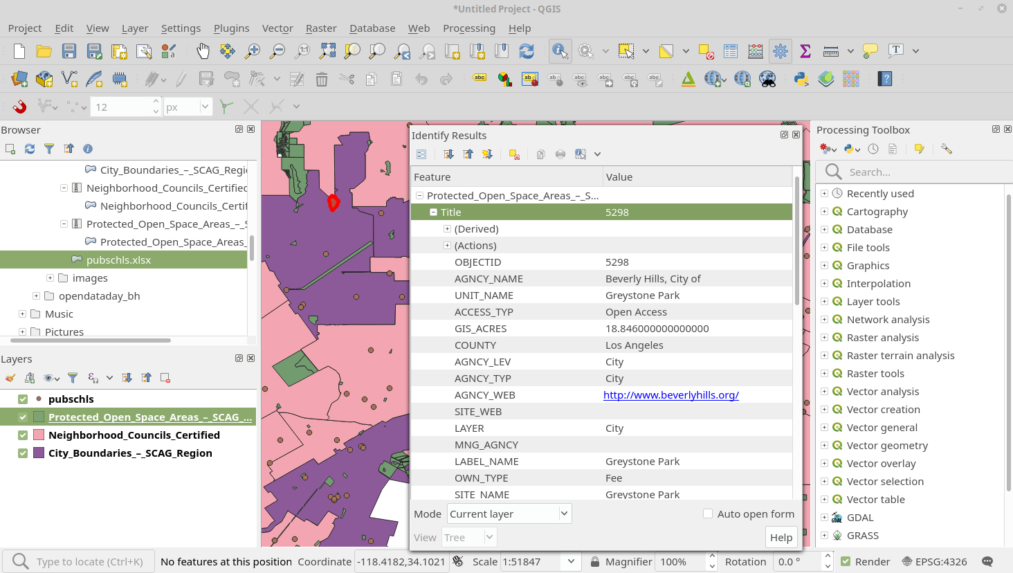Toggle snapping with the magnet icon
This screenshot has height=573, width=1013.
(19, 107)
